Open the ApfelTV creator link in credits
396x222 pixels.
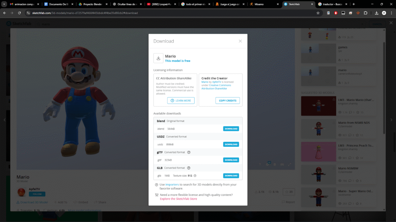point(217,82)
